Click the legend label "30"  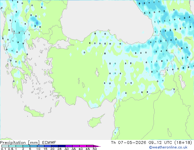point(66,149)
